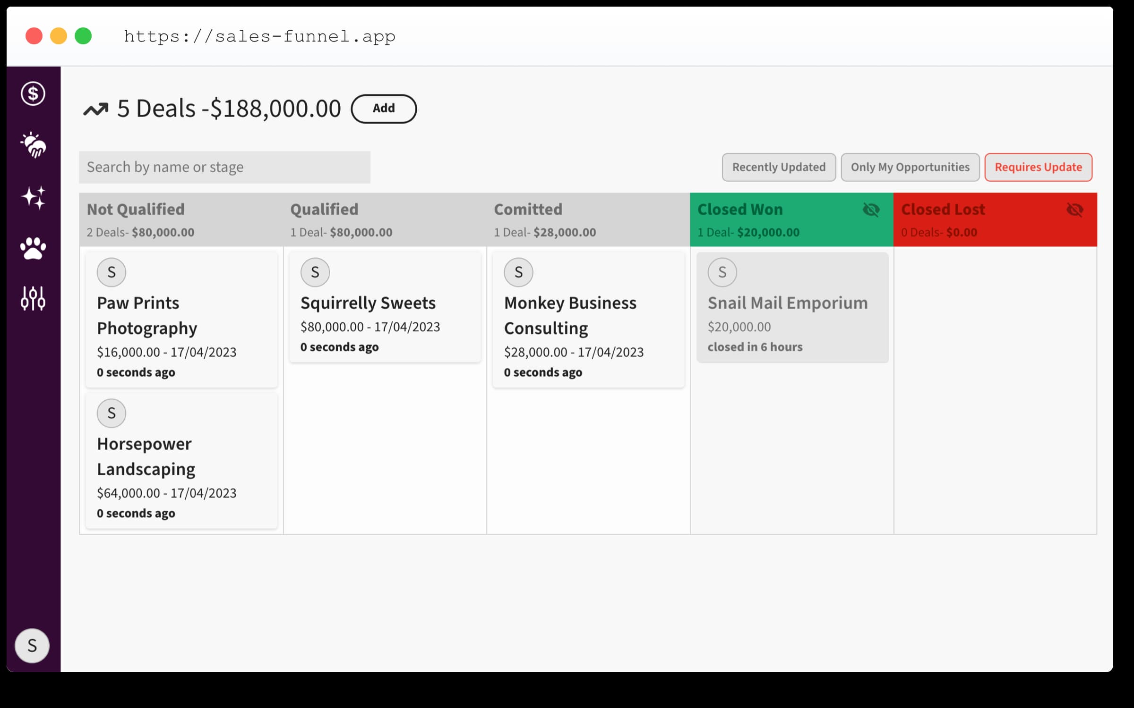Screen dimensions: 1134x708
Task: Click the owner avatar on Paw Prints Photography card
Action: click(112, 272)
